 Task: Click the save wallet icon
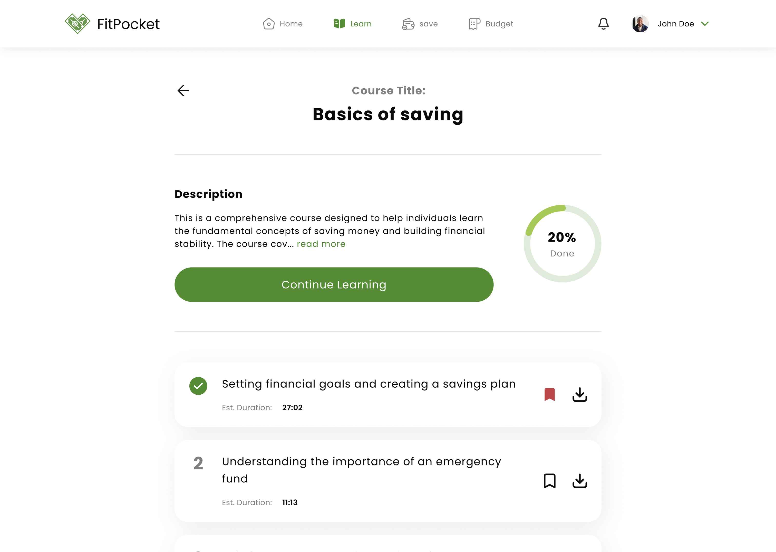[408, 24]
